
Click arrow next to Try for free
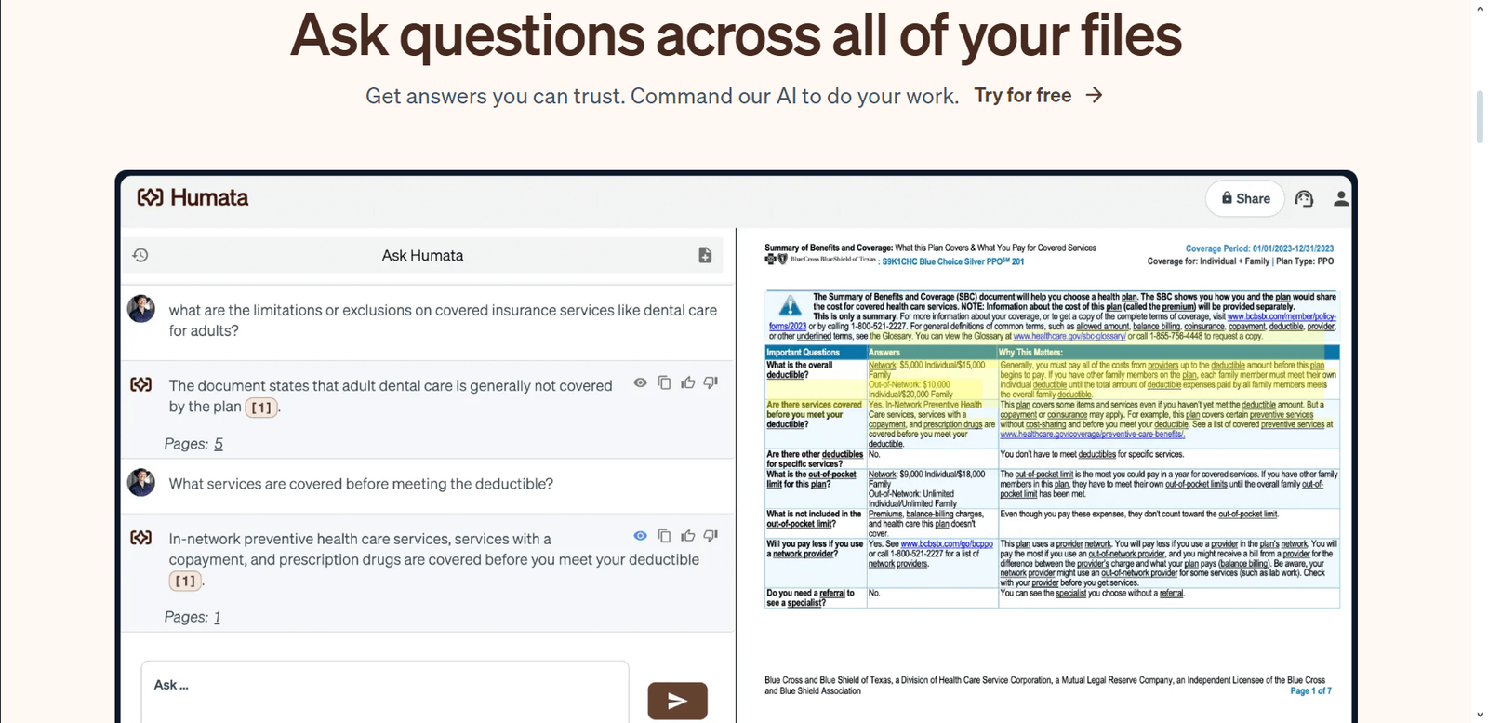point(1095,95)
